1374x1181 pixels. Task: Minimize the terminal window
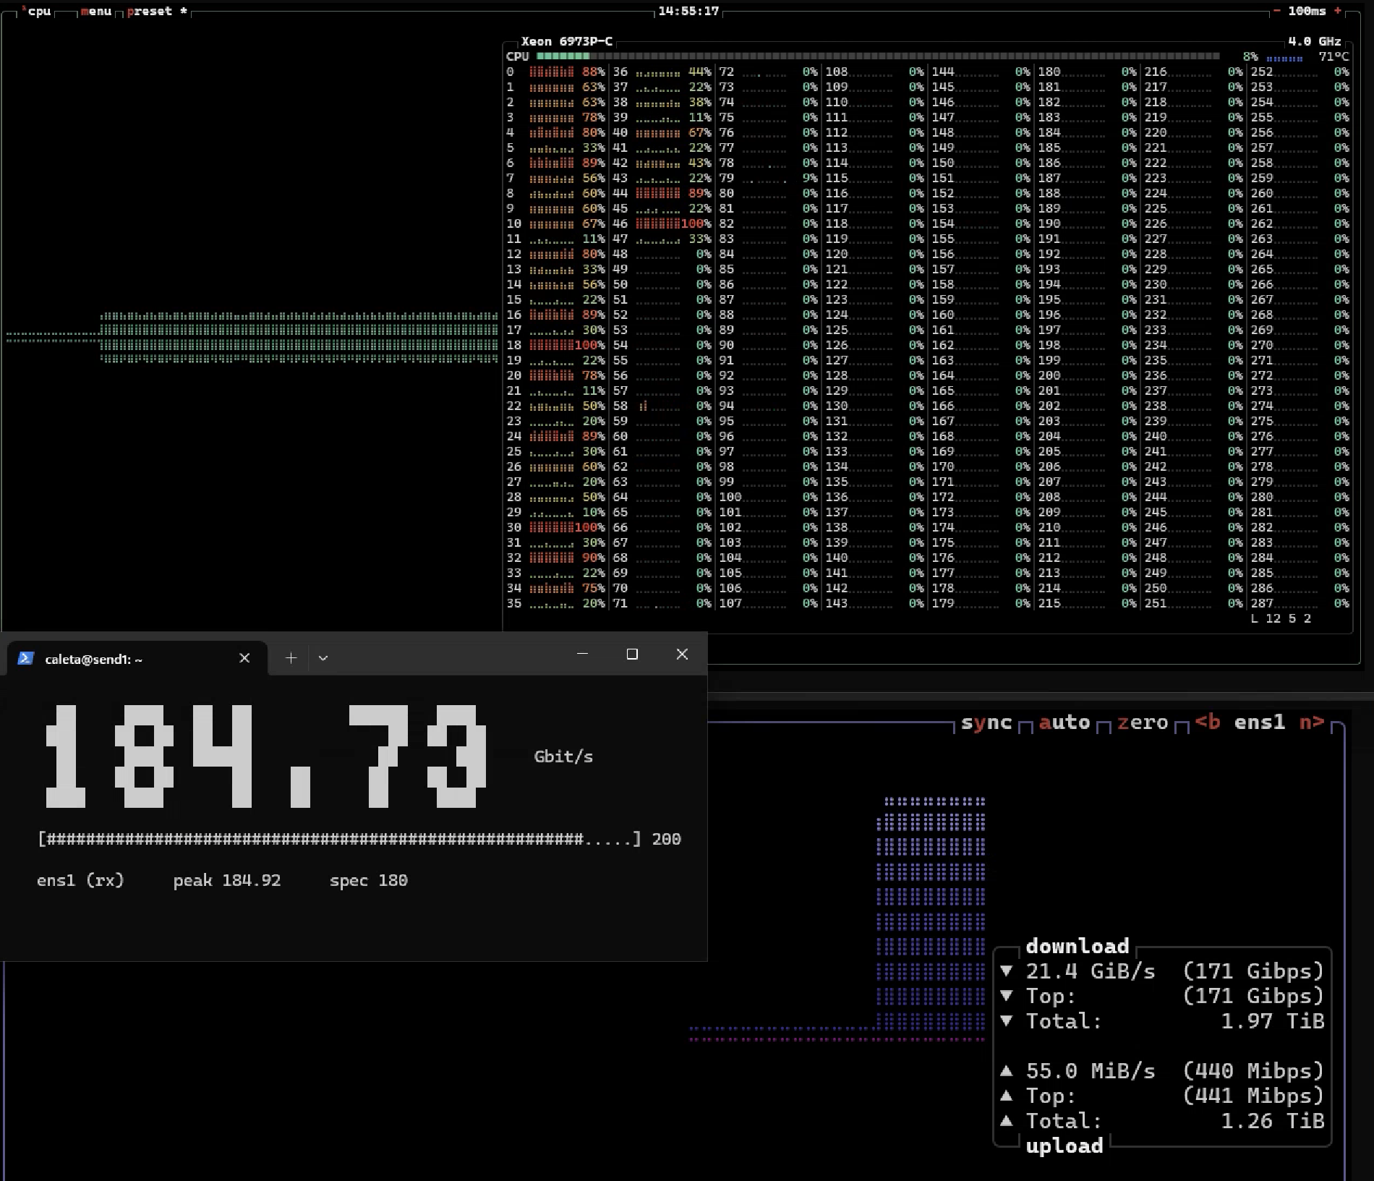[582, 654]
